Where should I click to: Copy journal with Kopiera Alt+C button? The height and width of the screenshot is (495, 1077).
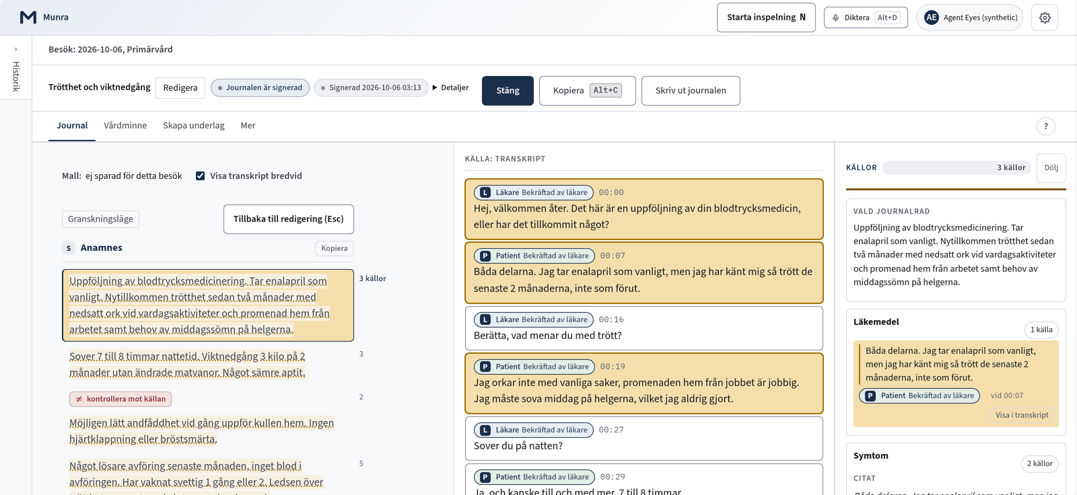(x=587, y=91)
